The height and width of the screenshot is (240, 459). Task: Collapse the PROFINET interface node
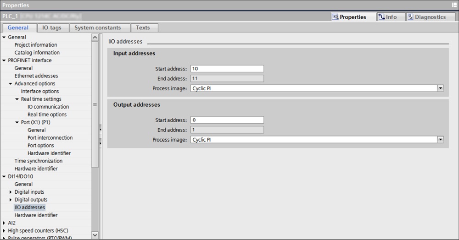(5, 60)
